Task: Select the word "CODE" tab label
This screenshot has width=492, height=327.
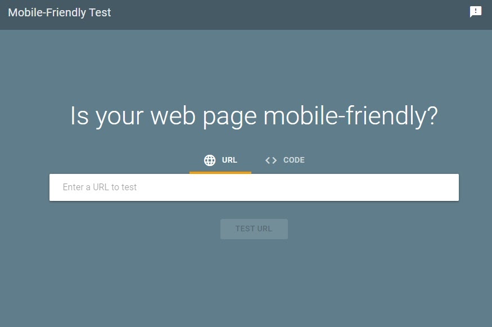Action: point(294,160)
